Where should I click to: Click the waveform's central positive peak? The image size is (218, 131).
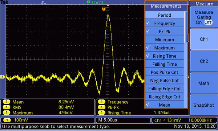click(108, 16)
